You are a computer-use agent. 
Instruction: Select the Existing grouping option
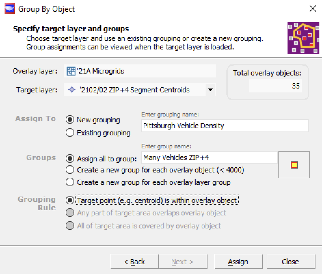tap(70, 133)
